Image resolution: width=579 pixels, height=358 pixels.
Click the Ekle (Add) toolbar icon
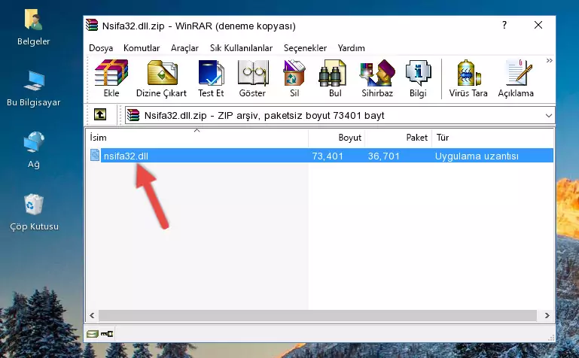pos(111,78)
